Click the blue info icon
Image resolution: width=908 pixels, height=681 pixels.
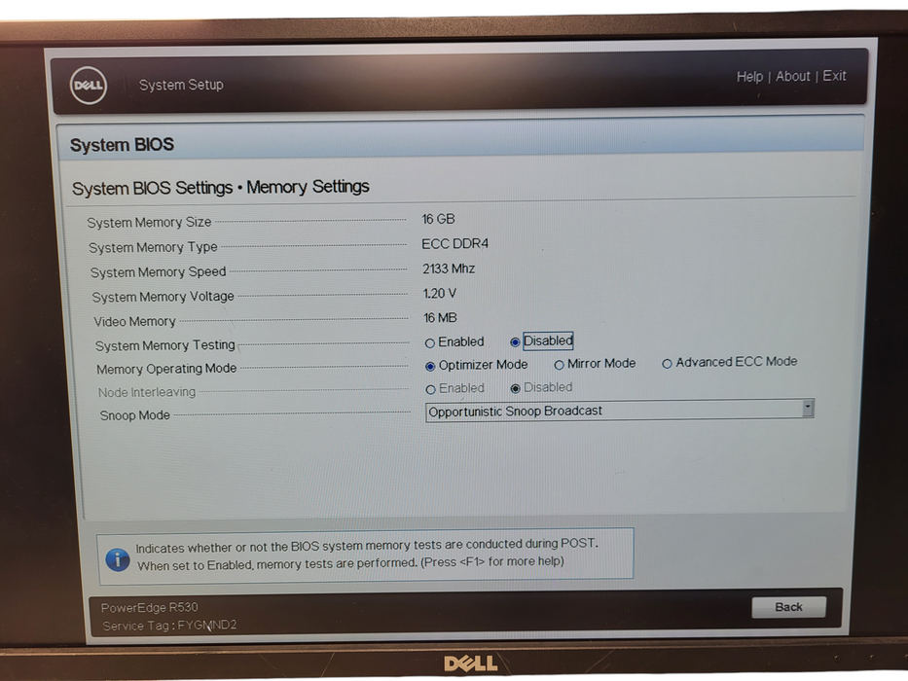point(118,559)
